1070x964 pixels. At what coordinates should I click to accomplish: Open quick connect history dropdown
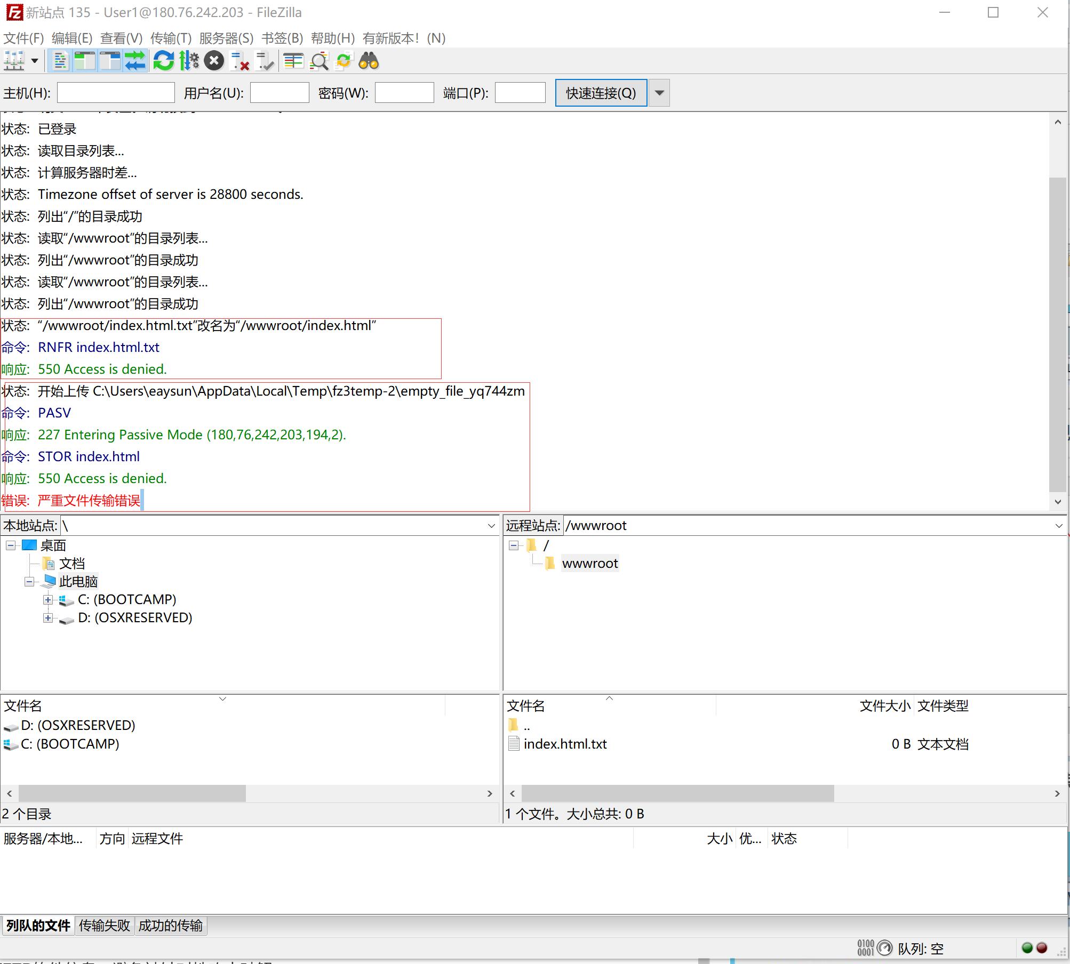(x=659, y=93)
